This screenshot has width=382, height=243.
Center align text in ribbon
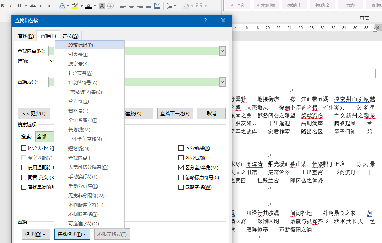pyautogui.click(x=132, y=6)
